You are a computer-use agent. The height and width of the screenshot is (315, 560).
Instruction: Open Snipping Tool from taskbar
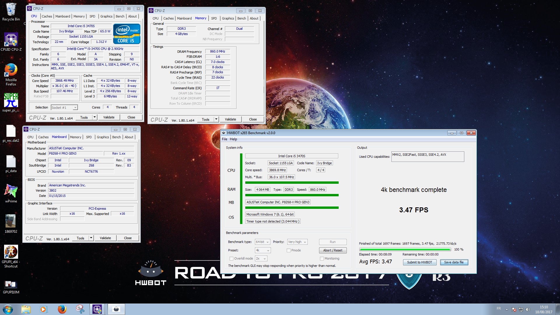pyautogui.click(x=80, y=309)
